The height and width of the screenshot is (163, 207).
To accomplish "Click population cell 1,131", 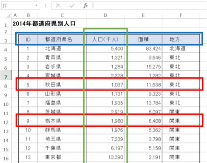I will click(x=105, y=94).
